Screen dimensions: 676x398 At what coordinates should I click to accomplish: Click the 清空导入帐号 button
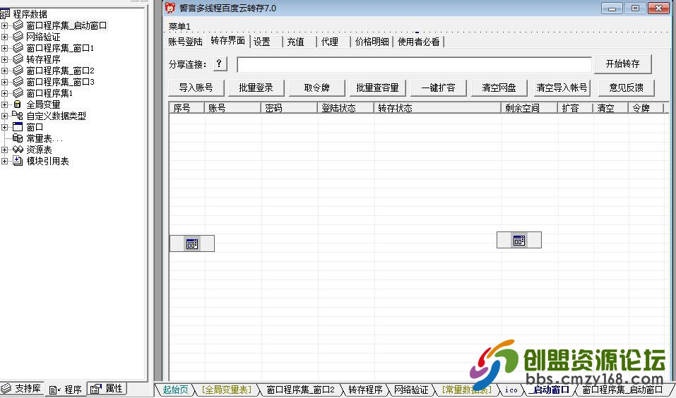[562, 88]
